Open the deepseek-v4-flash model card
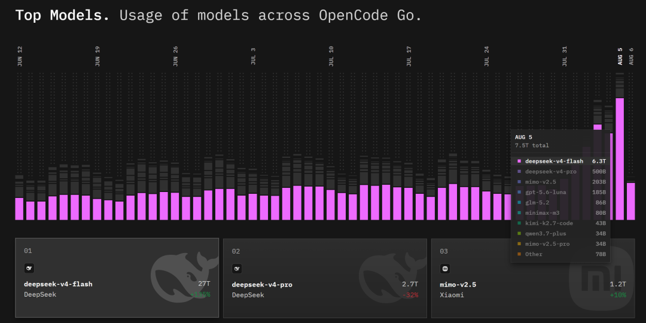The image size is (646, 323). click(x=117, y=278)
